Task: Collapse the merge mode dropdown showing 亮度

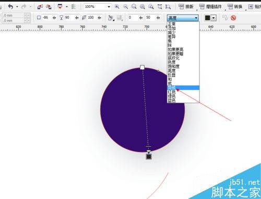Action: point(183,18)
